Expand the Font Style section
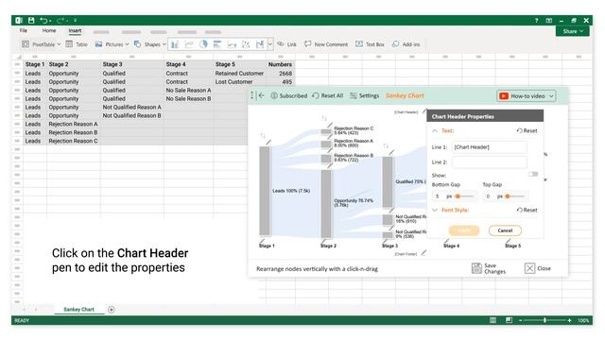This screenshot has width=605, height=340. click(x=435, y=210)
